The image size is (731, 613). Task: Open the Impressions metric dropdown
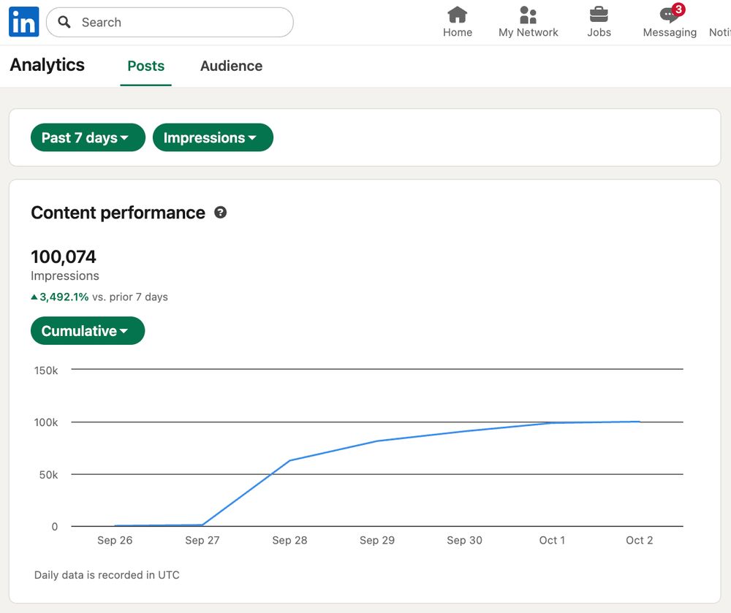(212, 137)
